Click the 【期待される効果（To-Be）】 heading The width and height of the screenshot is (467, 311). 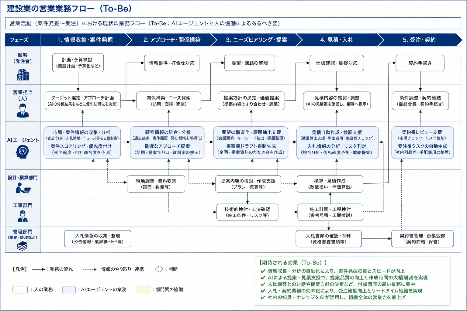293,263
